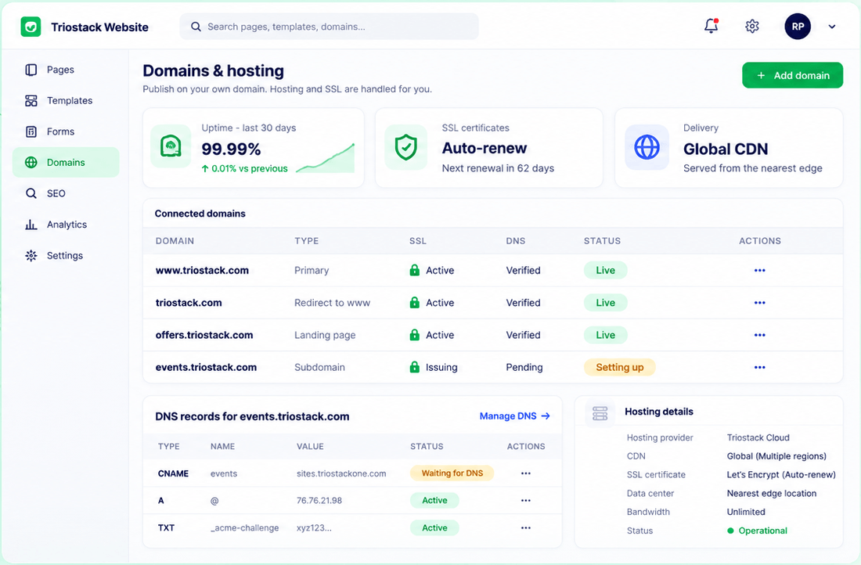Click the lock icon in Redirect to www row

(415, 302)
